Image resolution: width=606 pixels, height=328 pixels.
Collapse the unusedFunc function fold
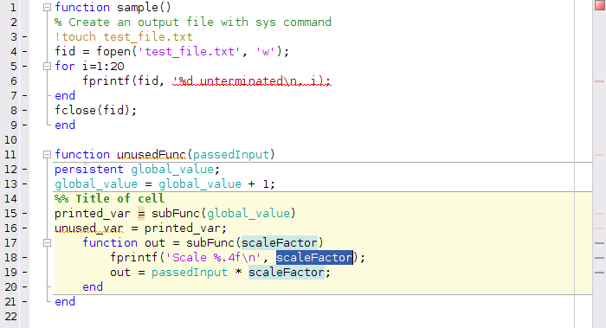tap(47, 155)
